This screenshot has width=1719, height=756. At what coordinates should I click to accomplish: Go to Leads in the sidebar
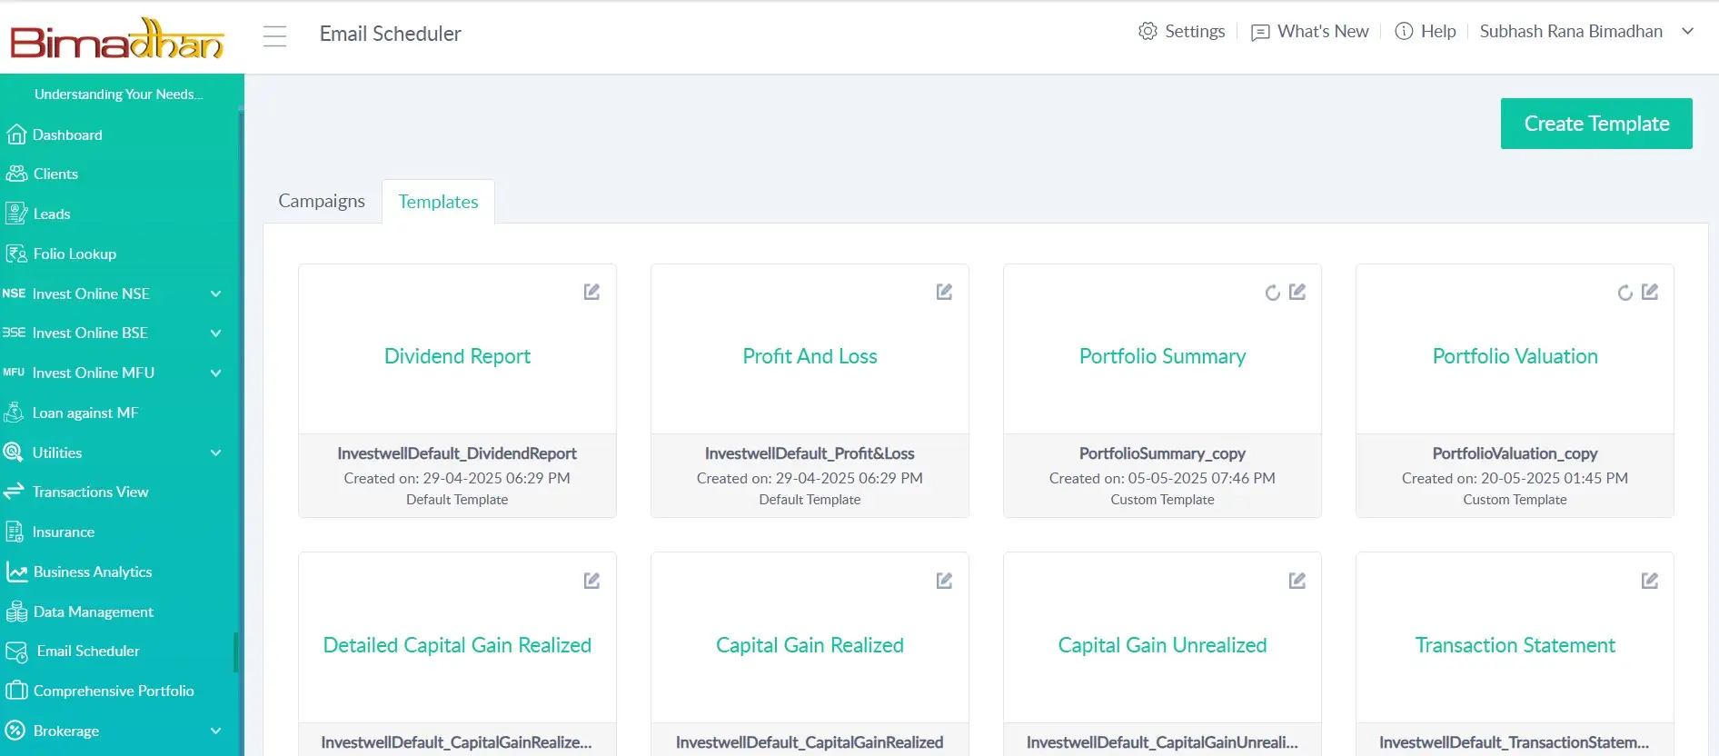click(x=52, y=214)
